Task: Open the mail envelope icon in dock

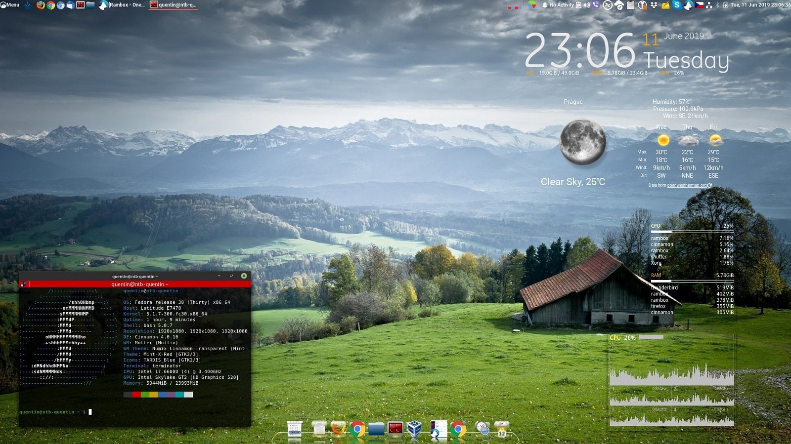Action: pyautogui.click(x=319, y=428)
